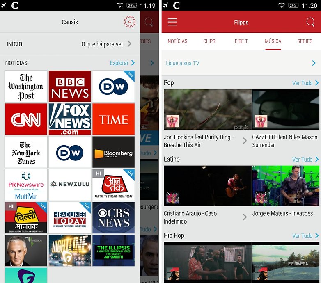Tap 'CAZZETTE feat Niles Mason Surrender' title
Image resolution: width=321 pixels, height=283 pixels.
coord(285,141)
